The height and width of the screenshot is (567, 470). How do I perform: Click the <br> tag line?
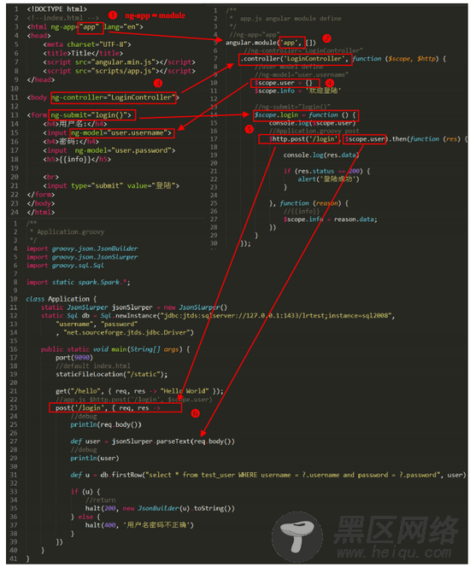click(x=50, y=177)
